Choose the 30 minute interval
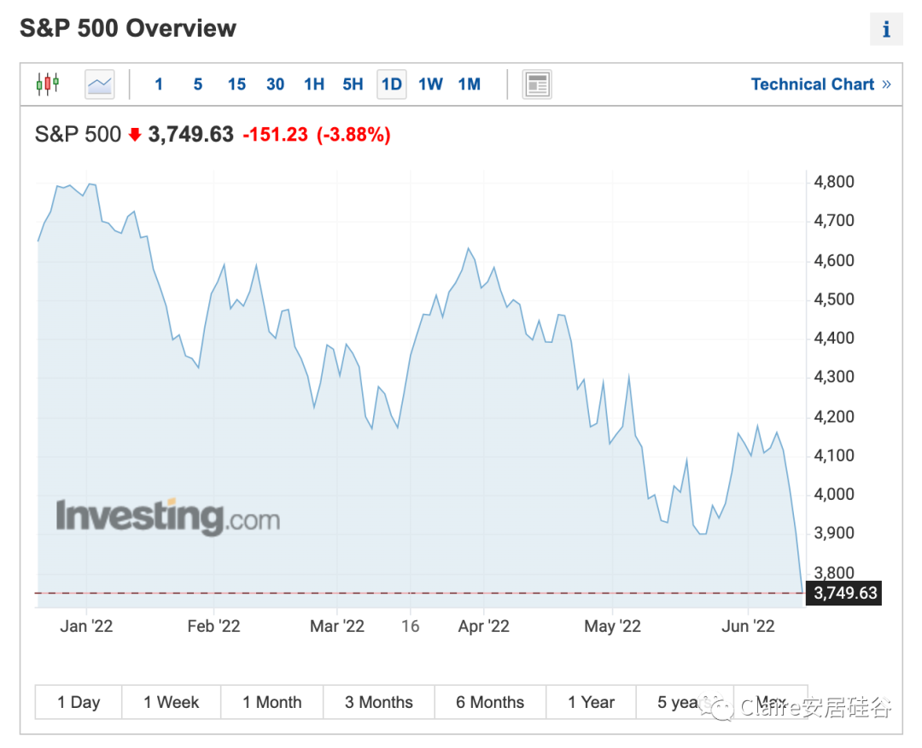 (275, 84)
